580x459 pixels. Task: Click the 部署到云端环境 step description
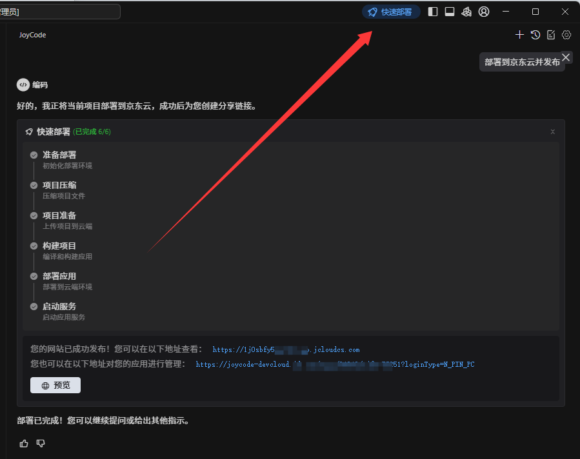click(67, 287)
